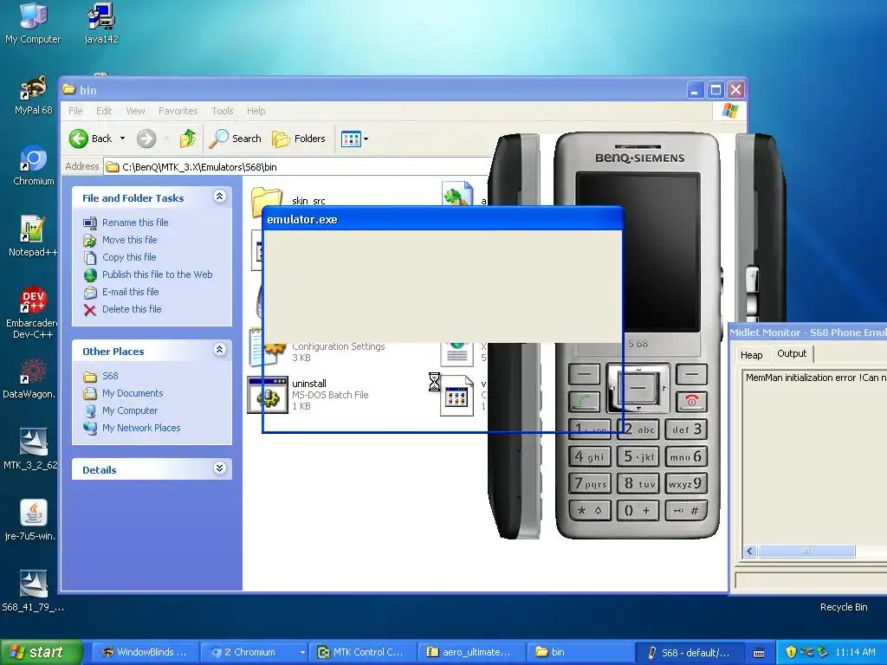Collapse the File and Folder Tasks panel
Image resolution: width=887 pixels, height=665 pixels.
tap(220, 197)
